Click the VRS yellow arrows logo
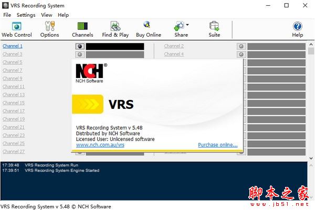This screenshot has width=315, height=210. pos(88,104)
